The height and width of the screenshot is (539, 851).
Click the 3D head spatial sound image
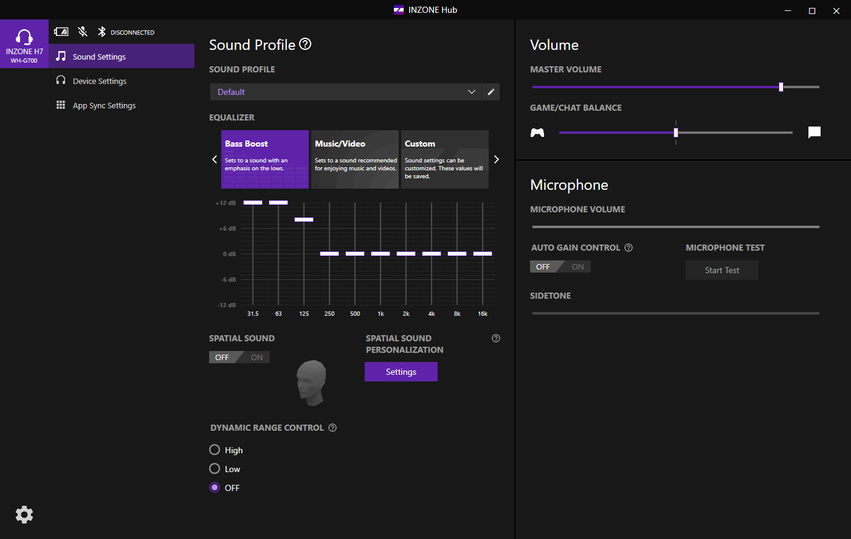point(312,382)
